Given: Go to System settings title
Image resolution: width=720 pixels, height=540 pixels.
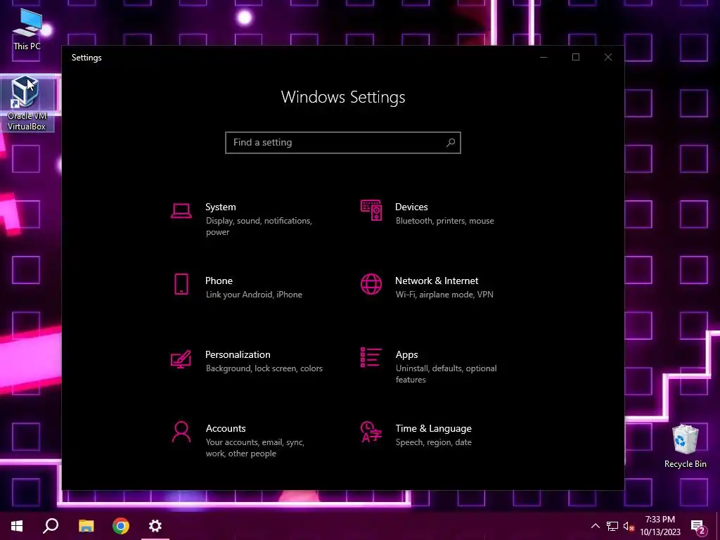Looking at the screenshot, I should (x=220, y=207).
